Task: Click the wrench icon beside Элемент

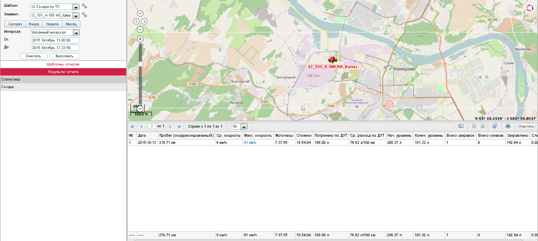Action: click(84, 15)
